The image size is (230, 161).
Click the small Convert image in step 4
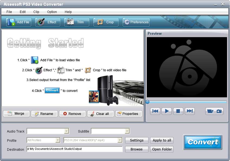tap(52, 91)
